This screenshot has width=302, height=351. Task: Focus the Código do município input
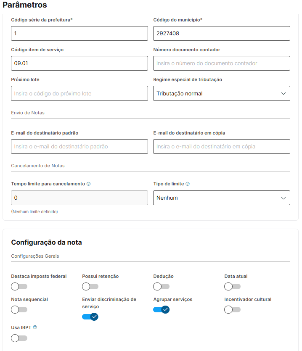[221, 34]
